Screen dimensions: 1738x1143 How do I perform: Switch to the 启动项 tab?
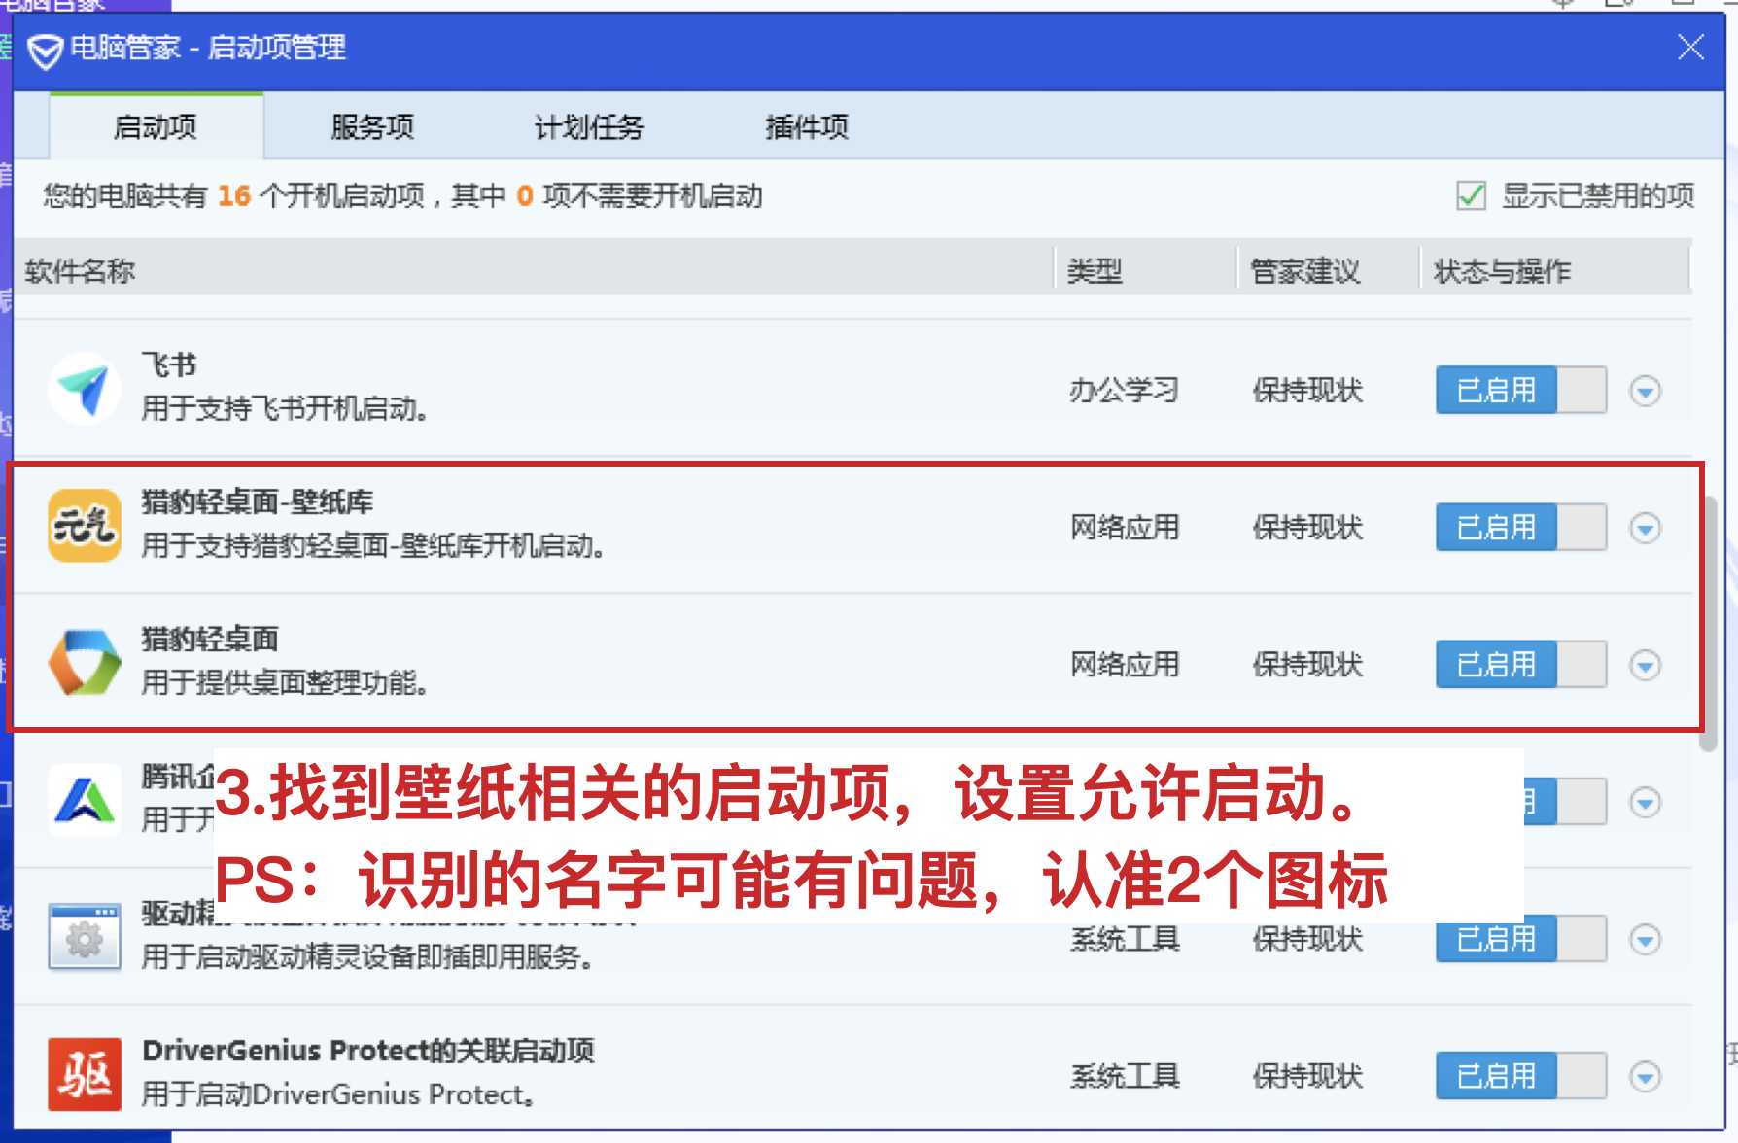156,126
